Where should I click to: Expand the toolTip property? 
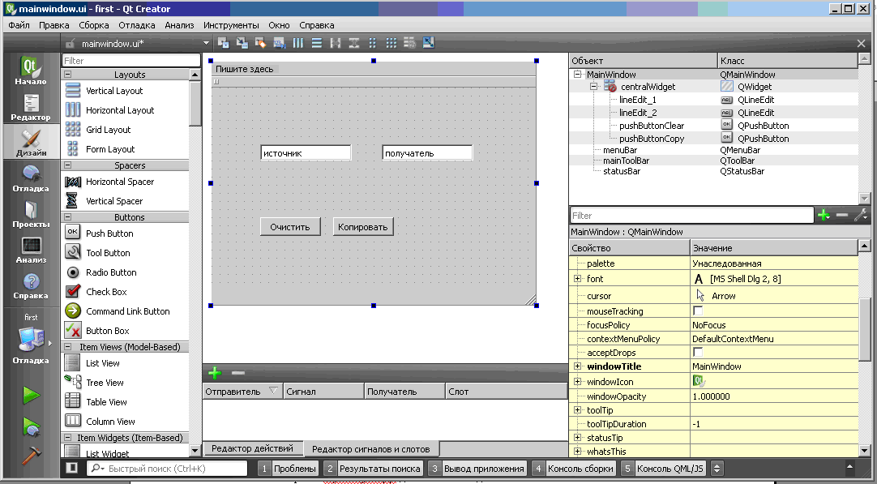[x=577, y=410]
